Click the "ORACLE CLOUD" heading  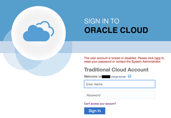[116, 30]
